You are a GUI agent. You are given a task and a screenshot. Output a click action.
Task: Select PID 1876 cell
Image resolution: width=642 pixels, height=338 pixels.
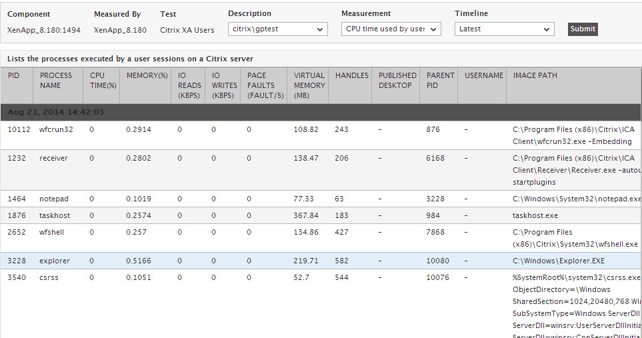click(17, 215)
